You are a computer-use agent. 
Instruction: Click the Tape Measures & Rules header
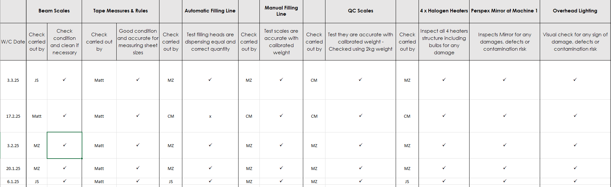click(120, 11)
